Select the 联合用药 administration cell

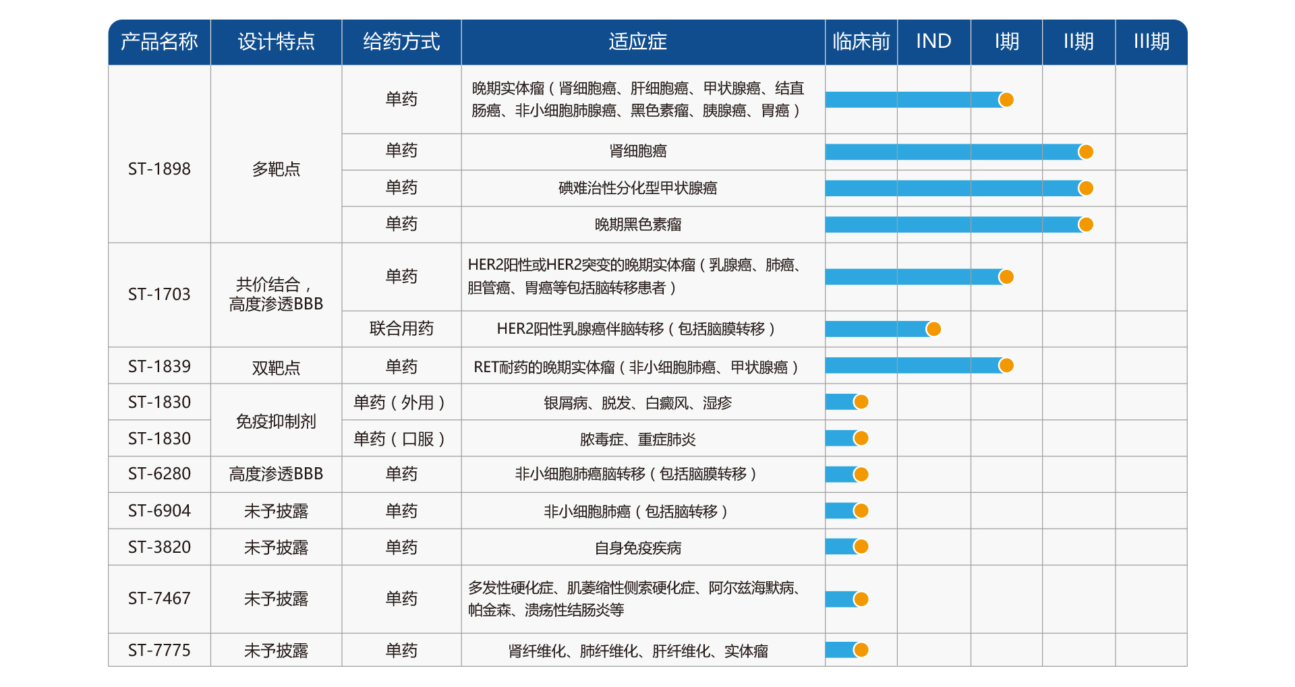click(401, 329)
